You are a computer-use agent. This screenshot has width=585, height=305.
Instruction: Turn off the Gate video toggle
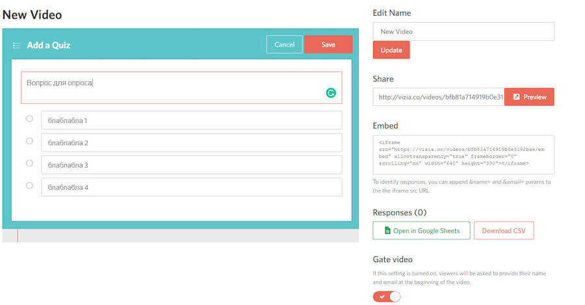tap(387, 297)
